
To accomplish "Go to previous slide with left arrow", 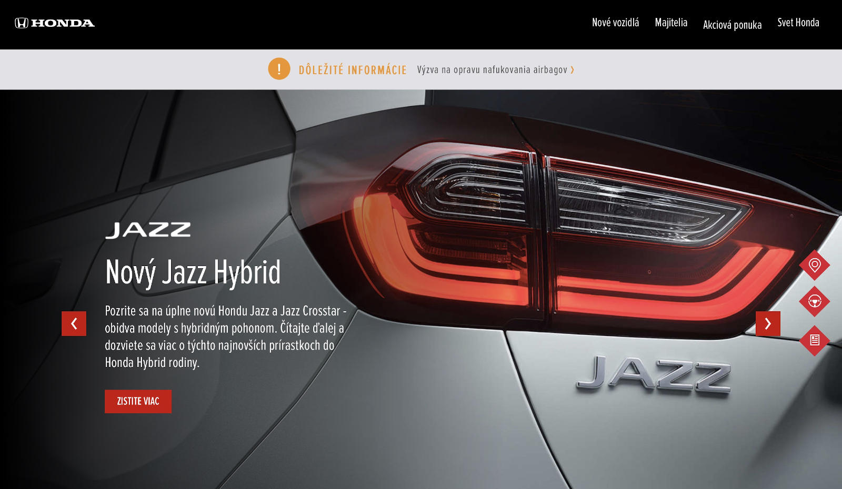I will (x=74, y=323).
